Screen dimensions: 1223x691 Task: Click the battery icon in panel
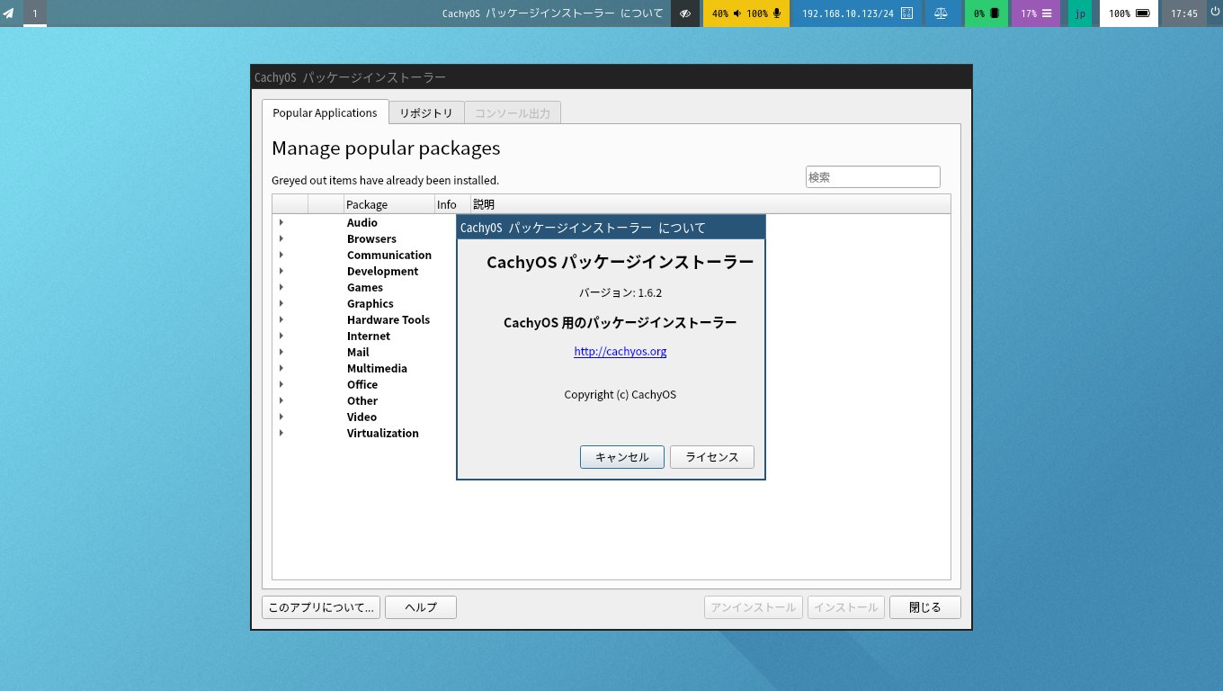pos(1143,13)
